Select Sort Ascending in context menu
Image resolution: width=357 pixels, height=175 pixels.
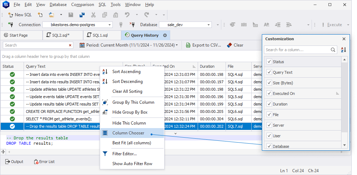click(x=132, y=72)
